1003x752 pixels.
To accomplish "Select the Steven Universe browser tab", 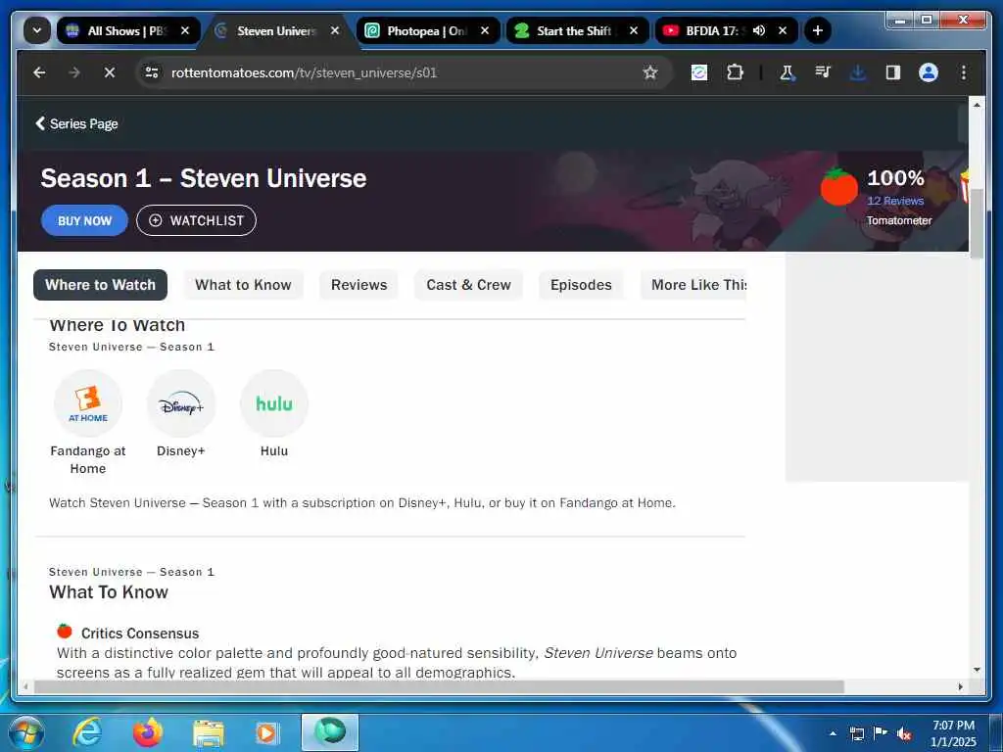I will point(278,30).
